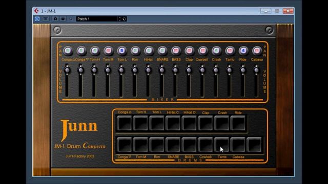Click the bypass button next to power
This screenshot has width=328, height=184.
(x=46, y=19)
